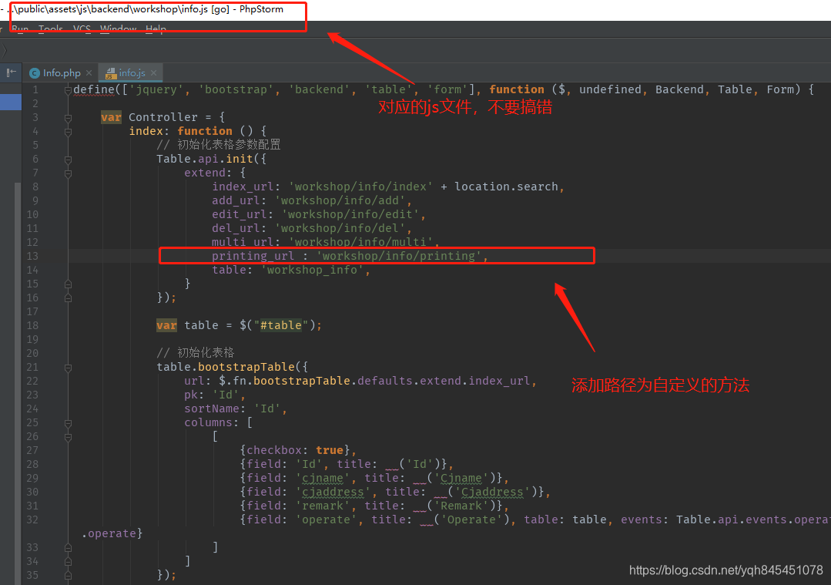Collapse the index function at line 4
This screenshot has width=831, height=585.
tap(69, 132)
